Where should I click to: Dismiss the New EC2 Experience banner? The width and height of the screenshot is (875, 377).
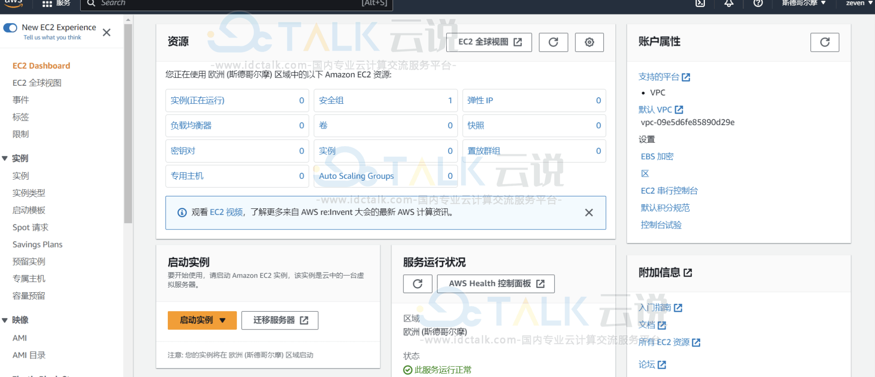tap(106, 32)
